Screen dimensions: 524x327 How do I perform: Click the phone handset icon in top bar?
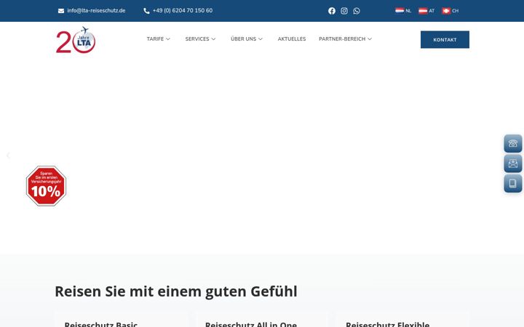[146, 11]
